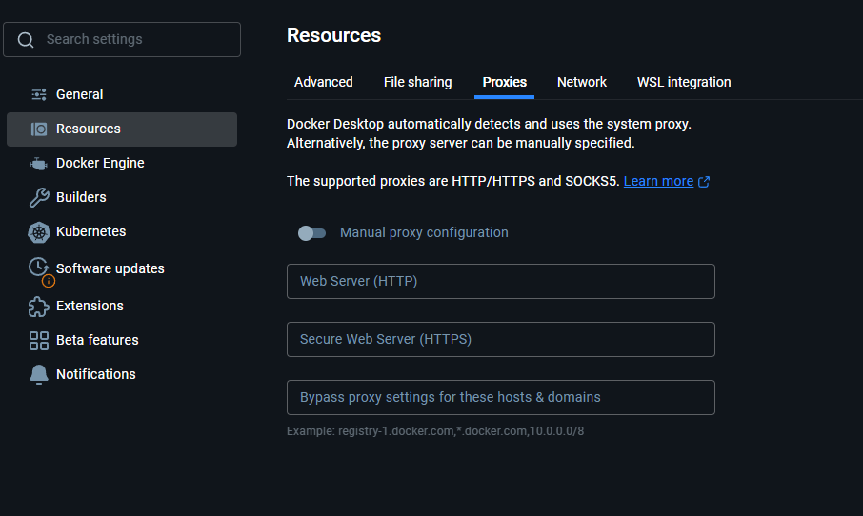Open Docker Engine settings
The height and width of the screenshot is (516, 863).
pos(122,164)
